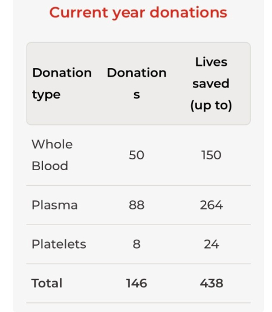Click the 'Current year donations' heading
The height and width of the screenshot is (312, 272).
[138, 13]
